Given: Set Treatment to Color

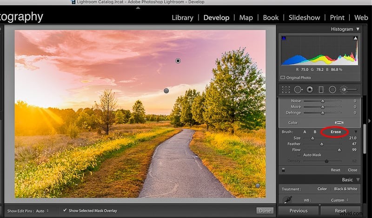Looking at the screenshot, I should [x=322, y=189].
